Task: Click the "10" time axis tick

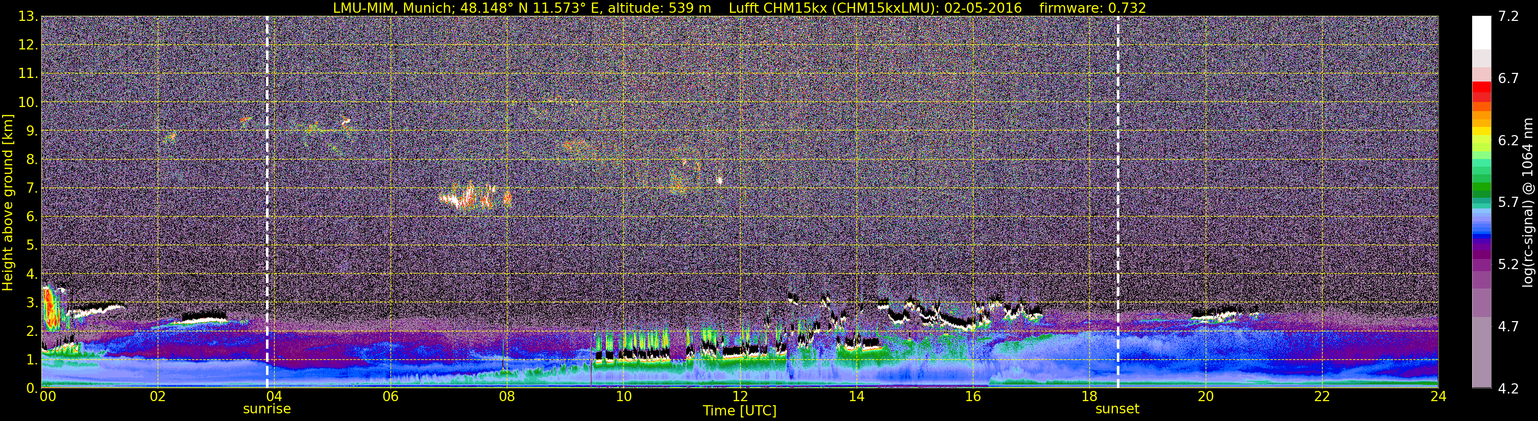Action: [x=623, y=397]
